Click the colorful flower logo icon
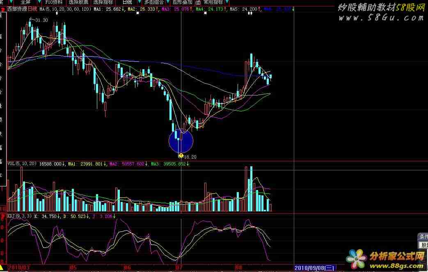The width and height of the screenshot is (428, 272). pos(356,258)
